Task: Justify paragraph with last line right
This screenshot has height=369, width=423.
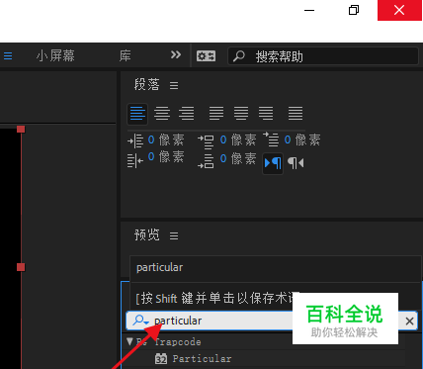Action: [266, 114]
